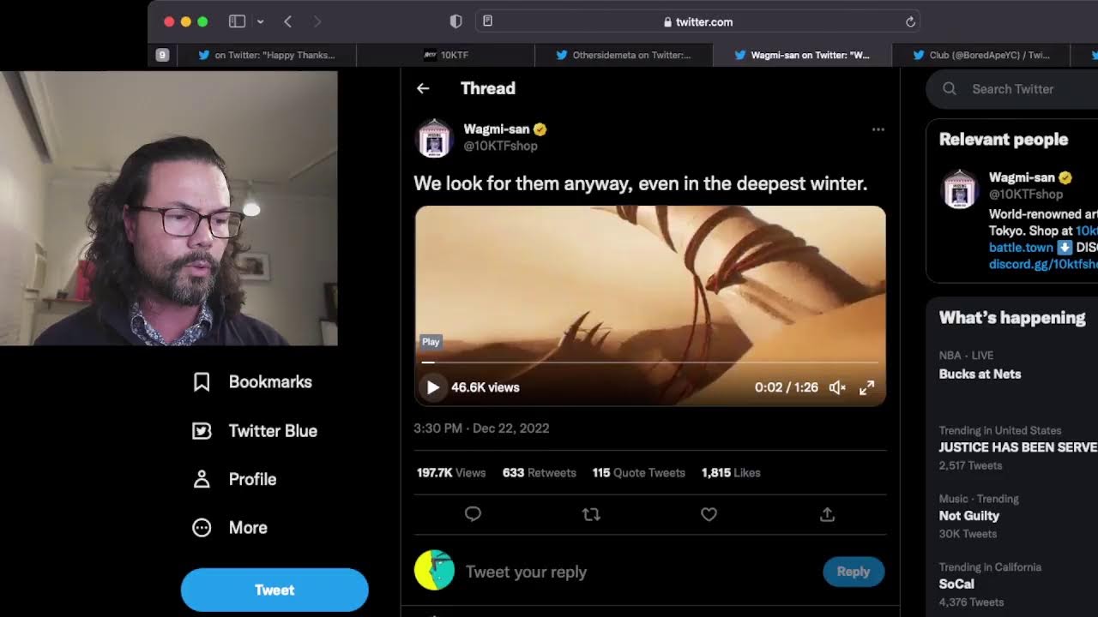Click the Profile person icon

pyautogui.click(x=202, y=479)
